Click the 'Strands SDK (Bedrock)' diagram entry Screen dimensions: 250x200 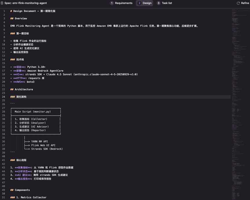pos(47,149)
